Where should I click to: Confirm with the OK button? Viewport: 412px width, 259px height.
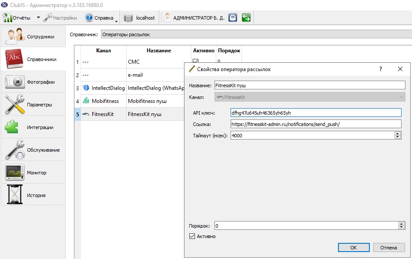pos(354,247)
